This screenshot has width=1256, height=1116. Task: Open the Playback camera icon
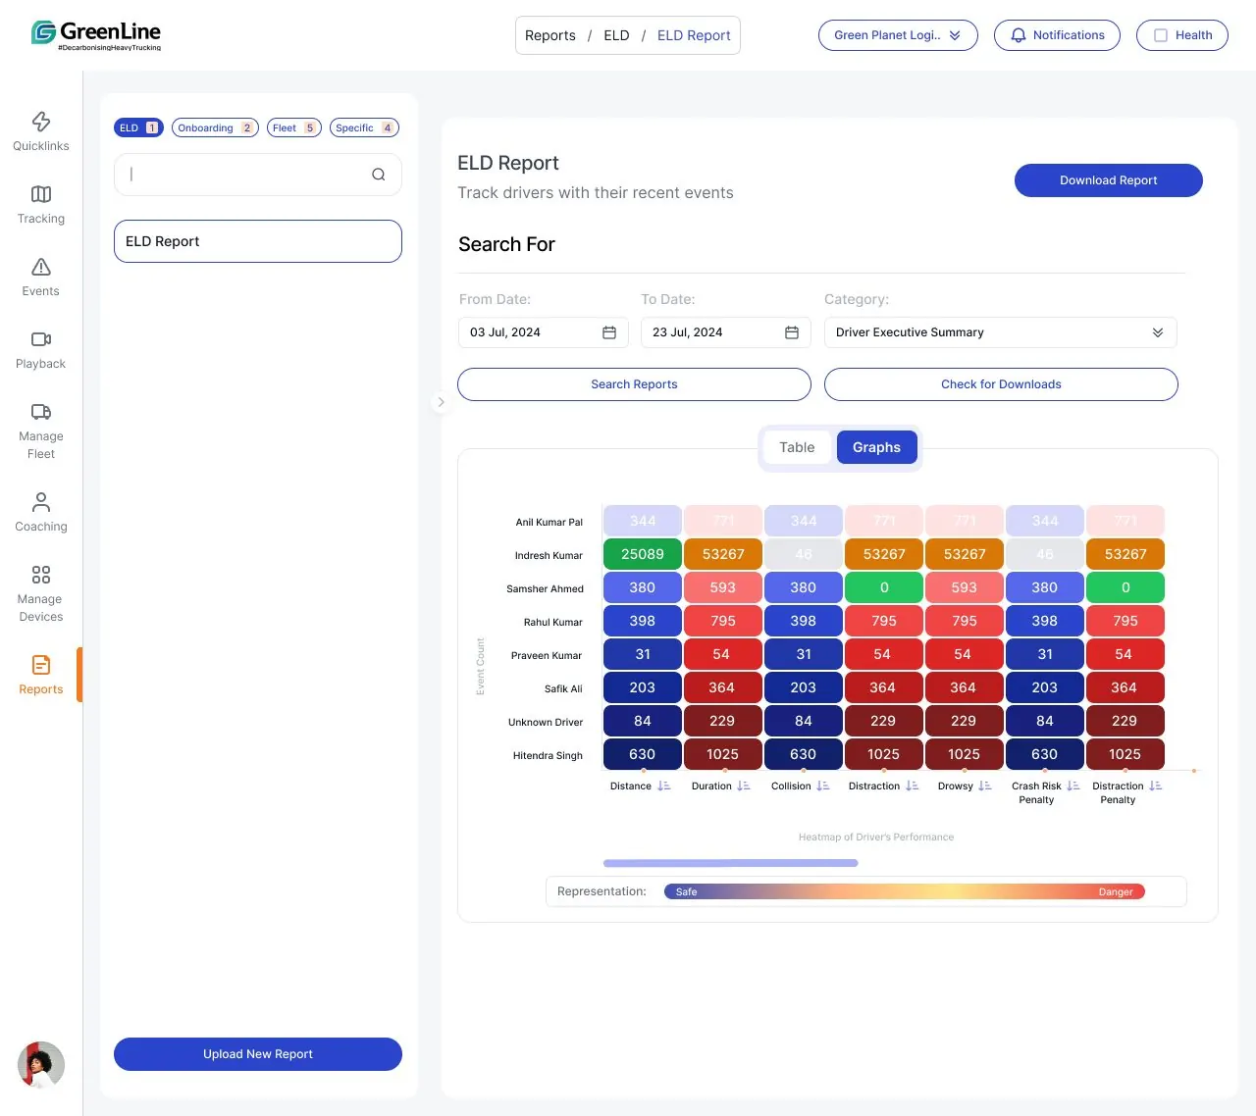click(41, 339)
